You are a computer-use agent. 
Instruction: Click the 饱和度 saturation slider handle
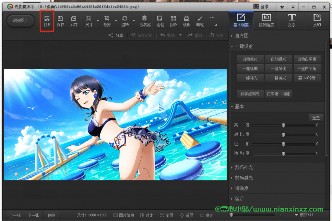(x=283, y=154)
